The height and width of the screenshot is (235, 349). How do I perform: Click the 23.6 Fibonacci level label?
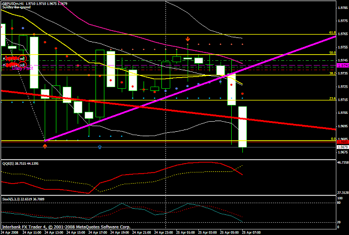(x=332, y=98)
